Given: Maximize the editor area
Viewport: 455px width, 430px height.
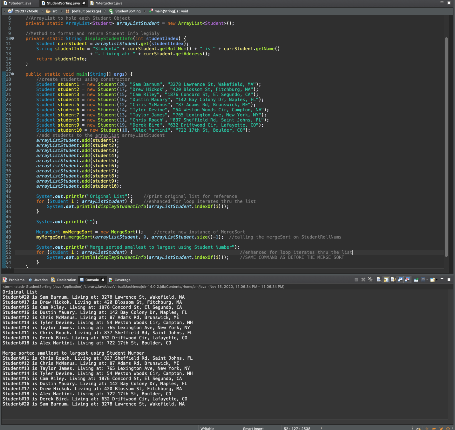Looking at the screenshot, I should coord(449,3).
